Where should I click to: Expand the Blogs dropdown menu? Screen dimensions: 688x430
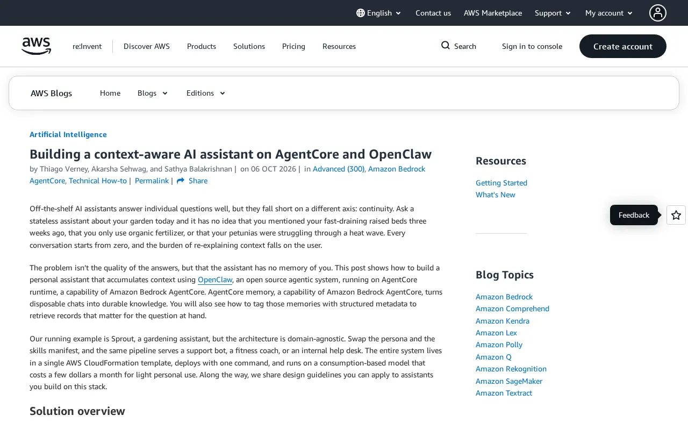click(x=153, y=93)
